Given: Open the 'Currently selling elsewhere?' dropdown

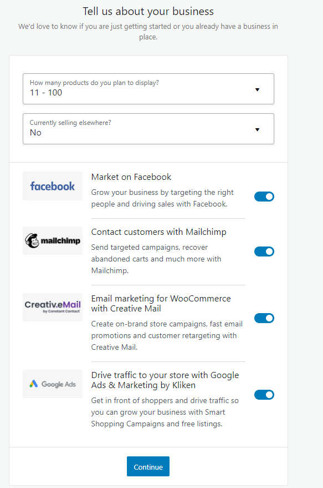Looking at the screenshot, I should point(148,129).
